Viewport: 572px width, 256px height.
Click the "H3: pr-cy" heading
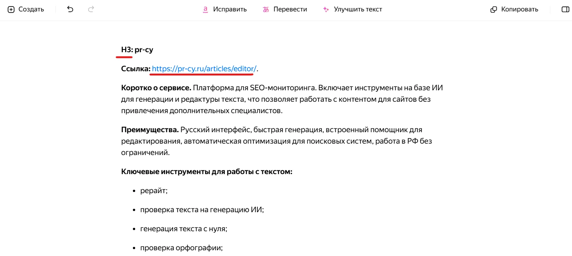(137, 50)
